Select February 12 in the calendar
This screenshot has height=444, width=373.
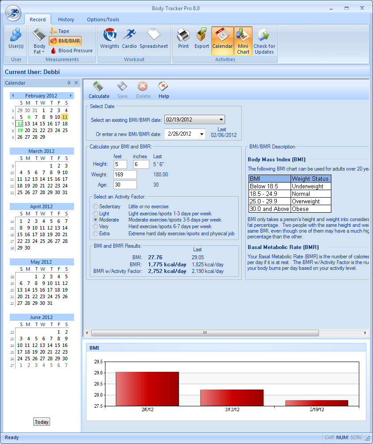tap(19, 124)
